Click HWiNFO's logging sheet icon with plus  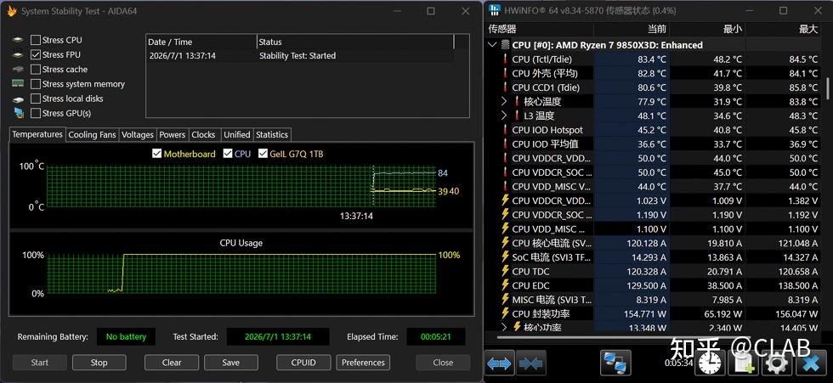tap(743, 363)
